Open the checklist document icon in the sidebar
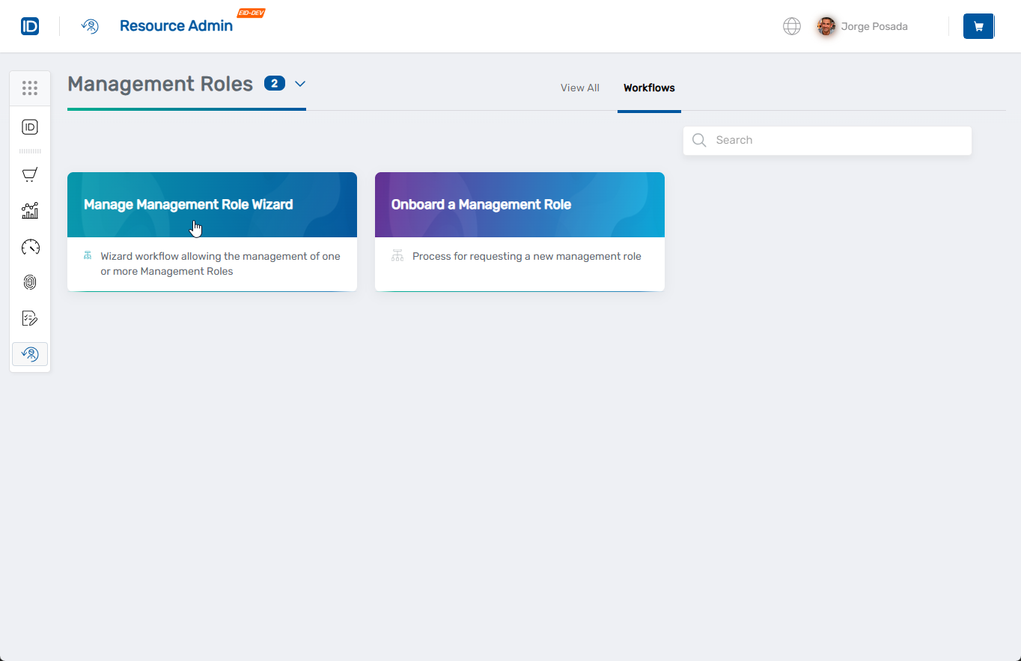The image size is (1021, 661). pos(30,317)
